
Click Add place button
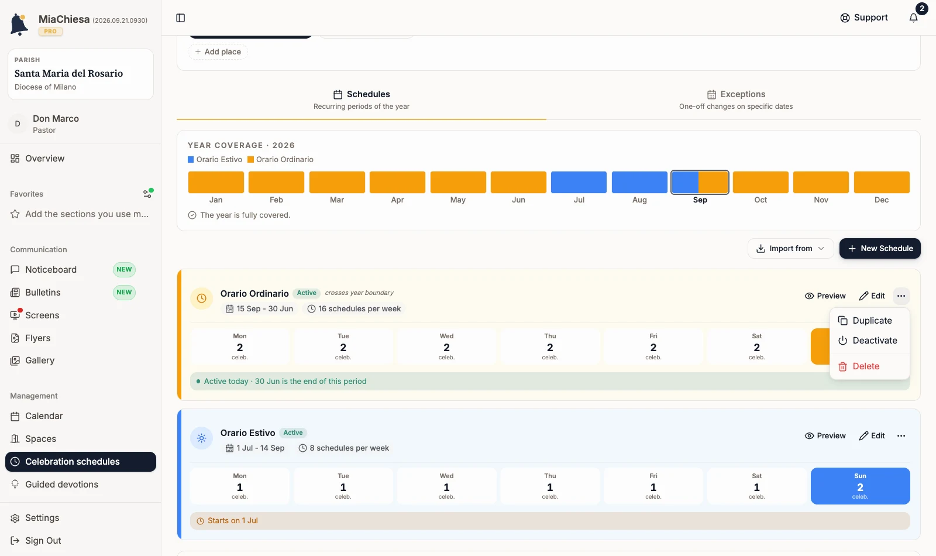[x=218, y=52]
